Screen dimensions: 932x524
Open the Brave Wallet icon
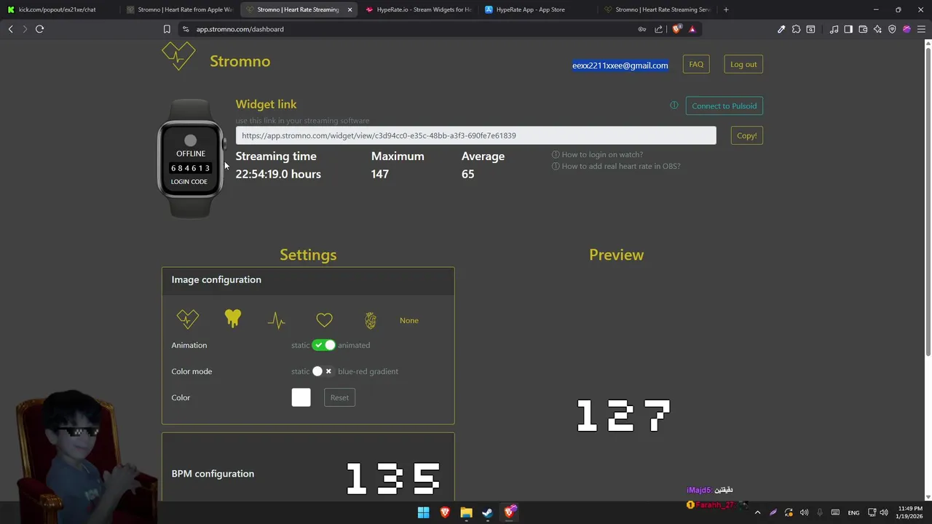(x=863, y=29)
